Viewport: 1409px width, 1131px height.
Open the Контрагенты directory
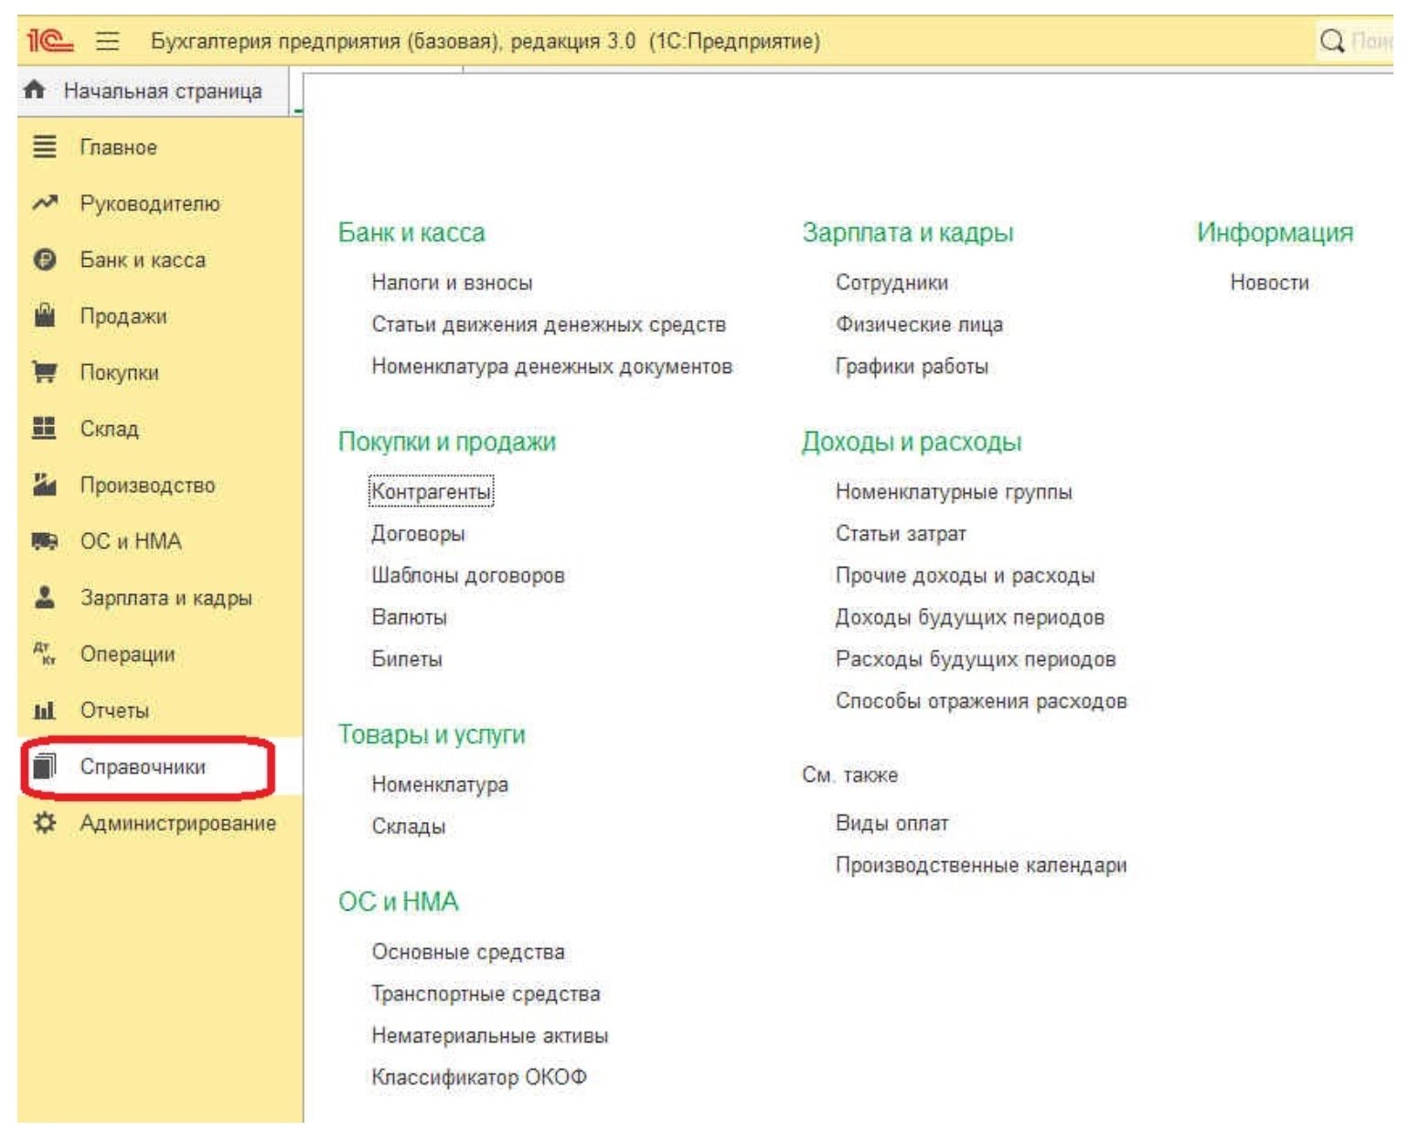[431, 492]
